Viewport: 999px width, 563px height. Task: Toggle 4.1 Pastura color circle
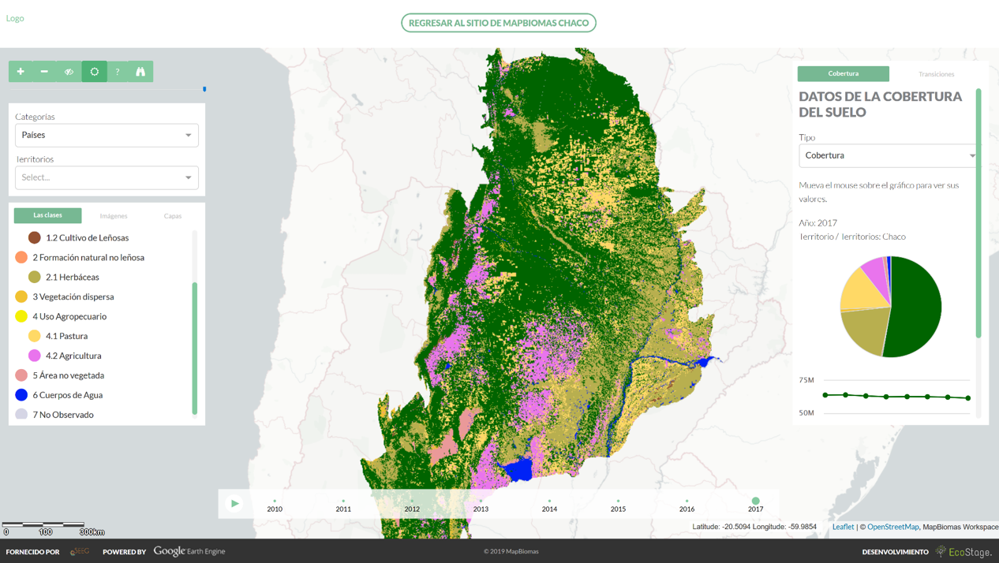[34, 336]
